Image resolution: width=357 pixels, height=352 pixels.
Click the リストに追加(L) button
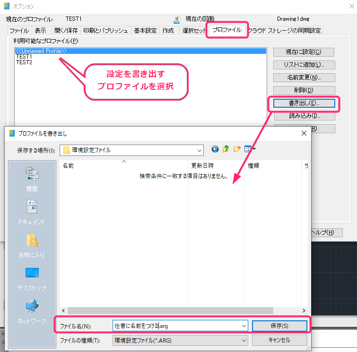pos(304,65)
